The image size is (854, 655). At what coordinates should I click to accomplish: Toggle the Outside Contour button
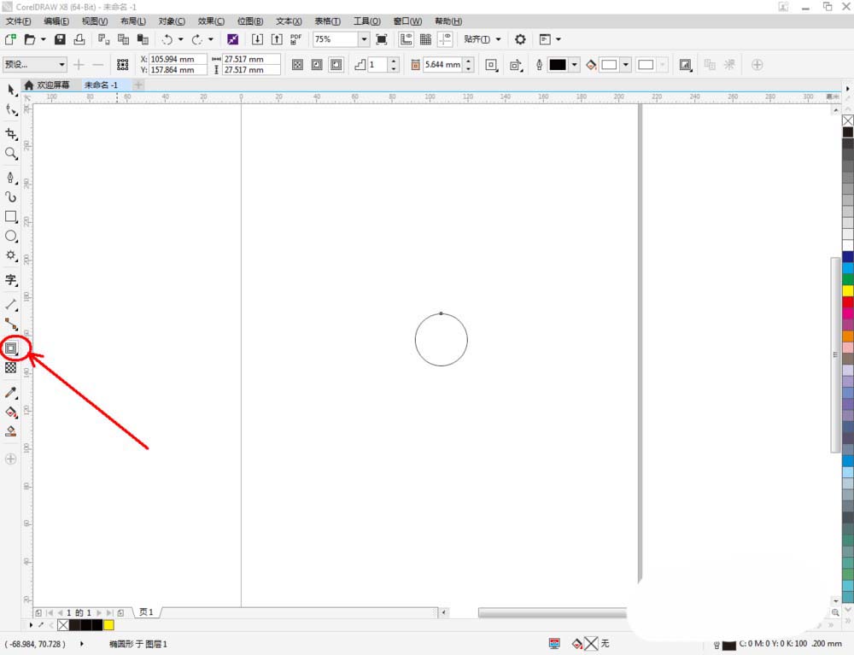point(336,65)
